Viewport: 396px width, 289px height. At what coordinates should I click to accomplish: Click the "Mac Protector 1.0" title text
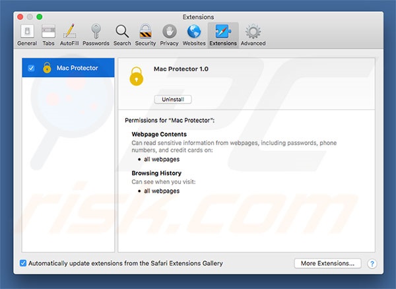tap(181, 69)
